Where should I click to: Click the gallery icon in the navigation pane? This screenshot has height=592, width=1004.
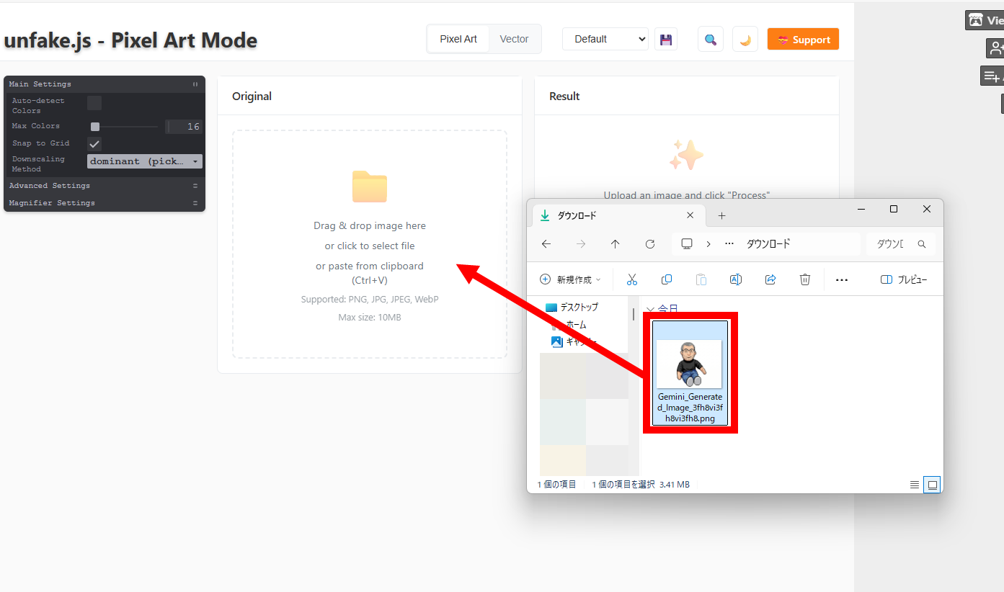click(556, 342)
